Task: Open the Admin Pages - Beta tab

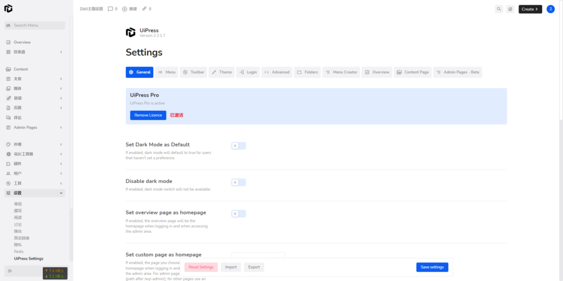Action: [457, 72]
